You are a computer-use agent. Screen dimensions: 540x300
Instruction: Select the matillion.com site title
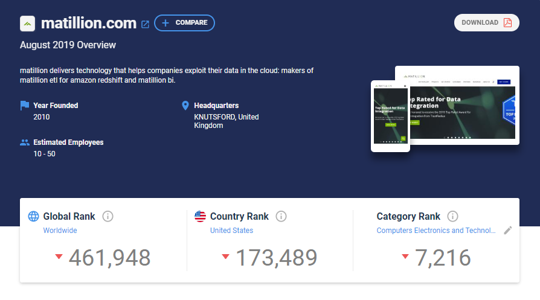(x=89, y=24)
